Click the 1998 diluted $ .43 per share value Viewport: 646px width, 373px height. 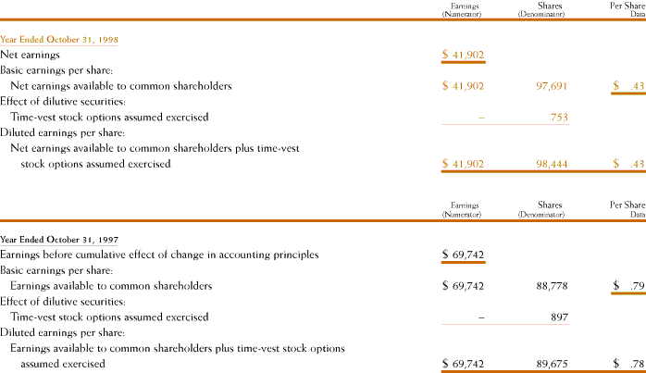[628, 164]
